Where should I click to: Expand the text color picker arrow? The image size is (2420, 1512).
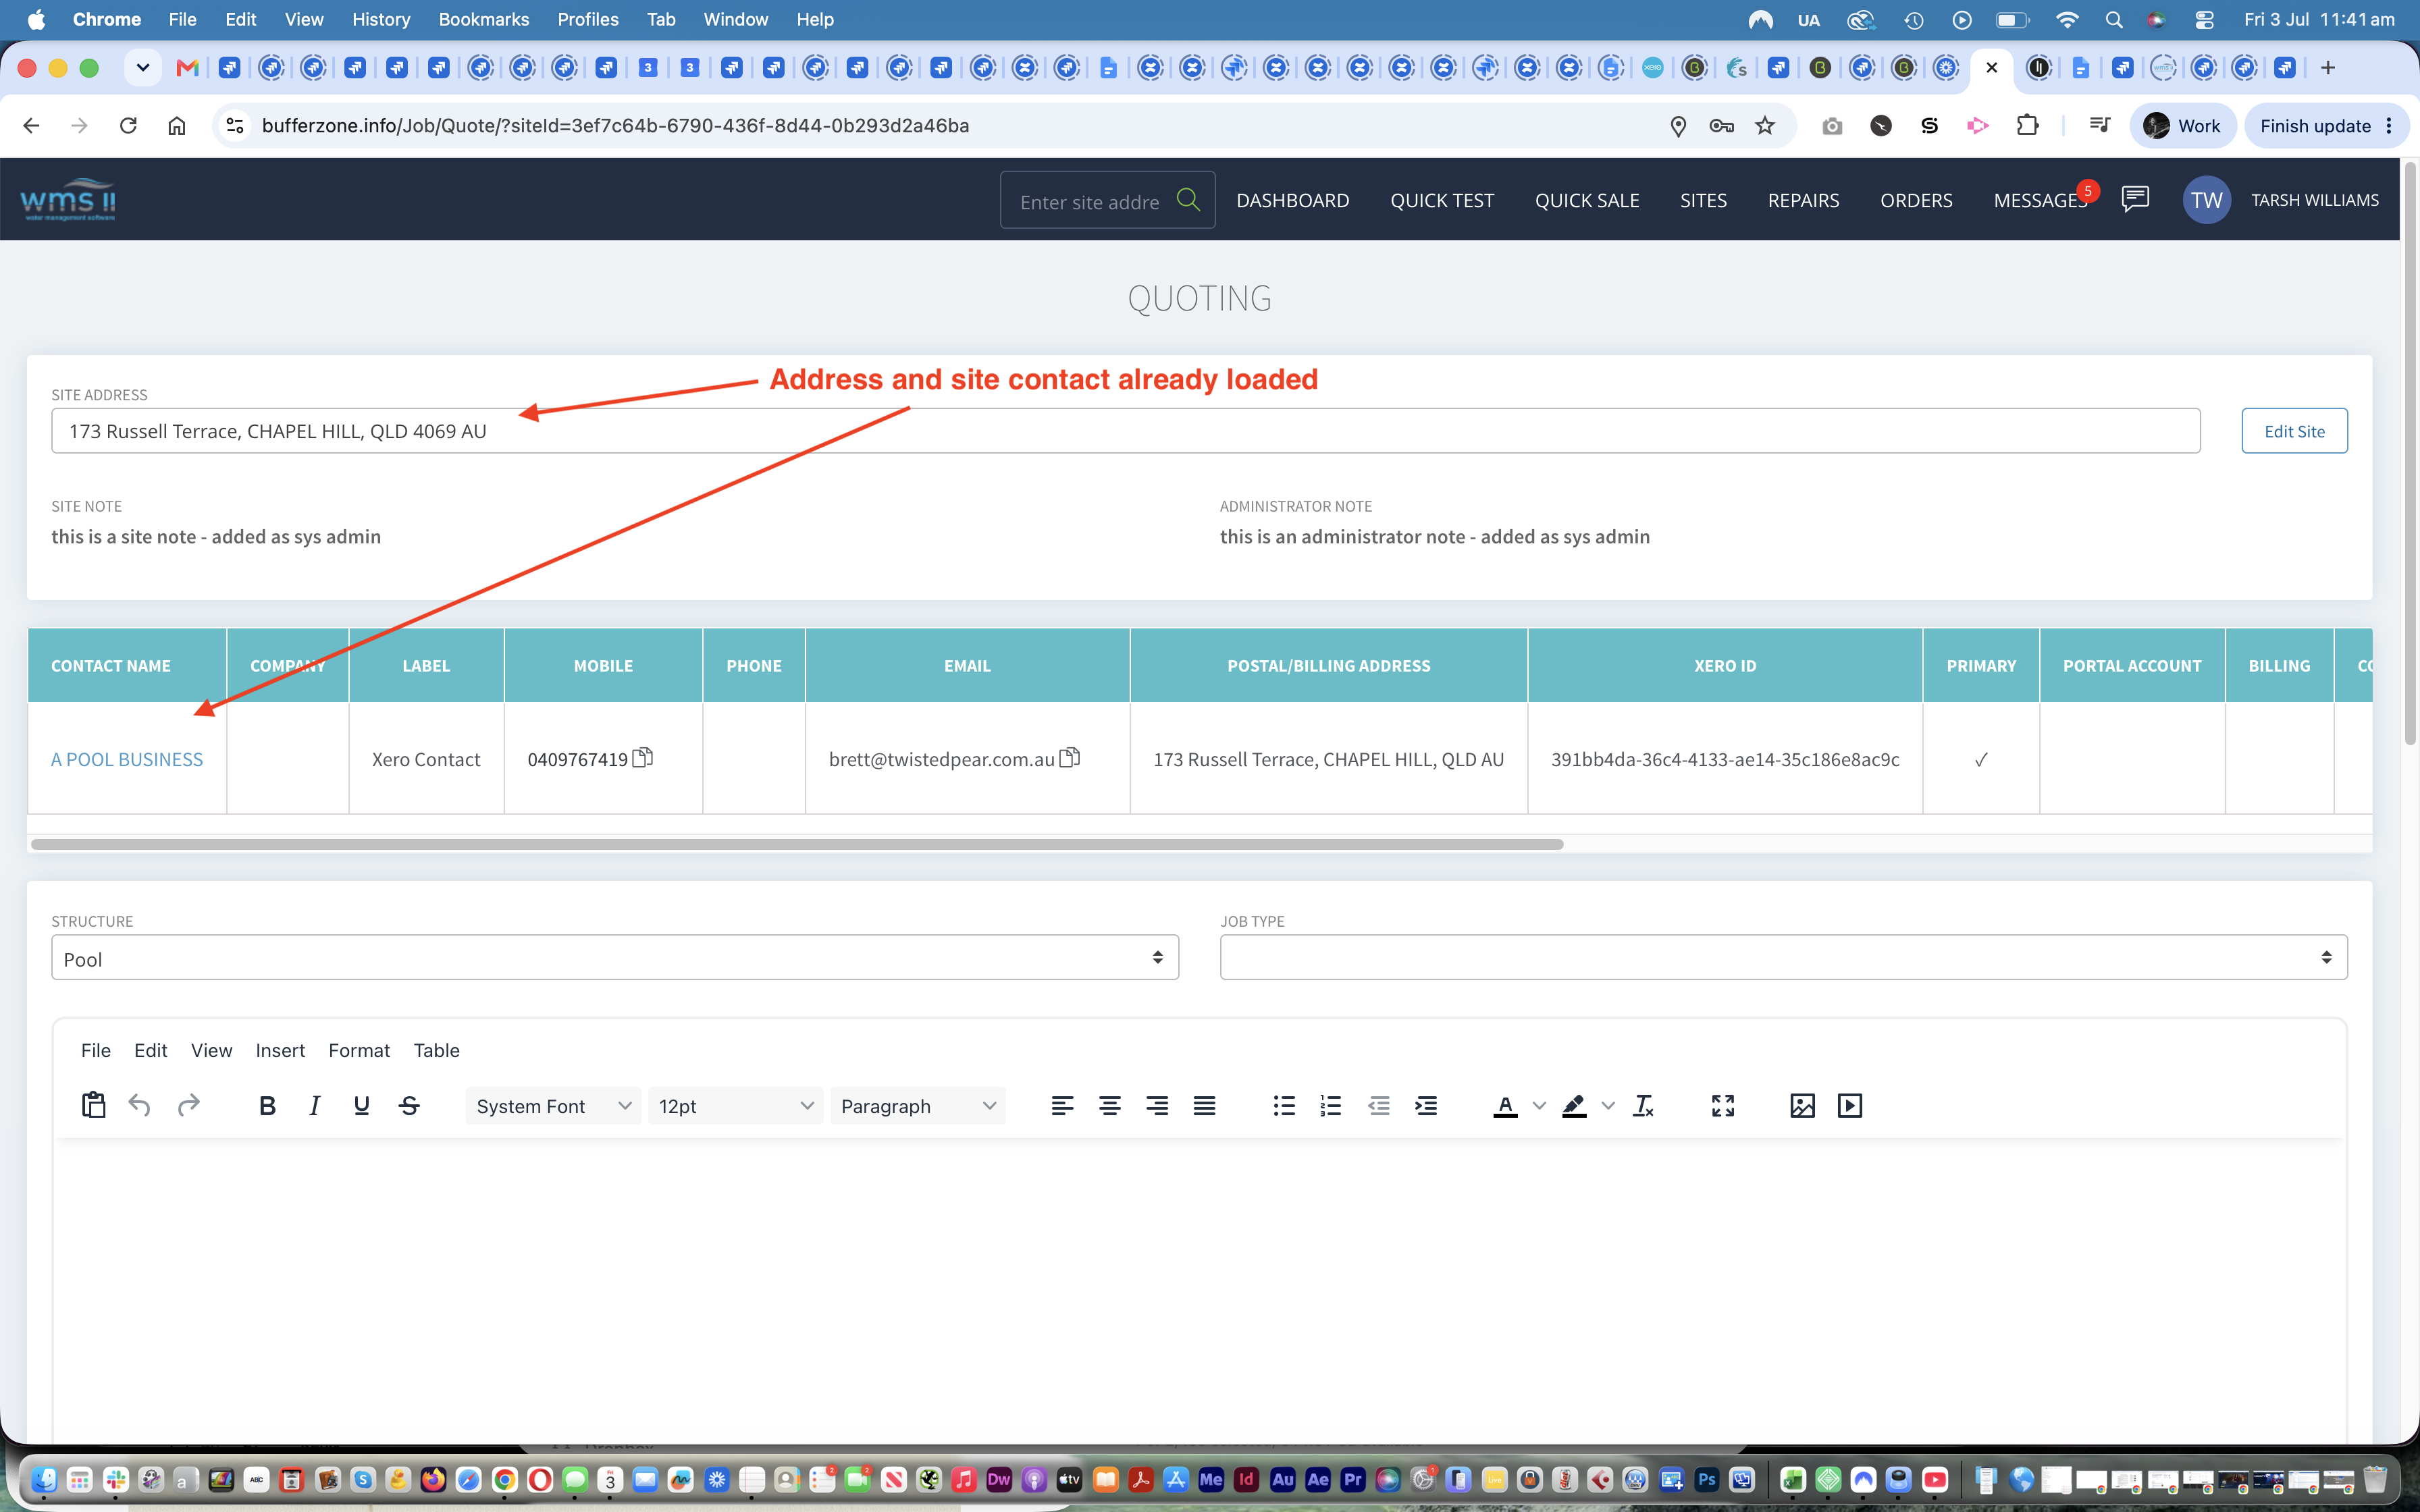[x=1540, y=1105]
